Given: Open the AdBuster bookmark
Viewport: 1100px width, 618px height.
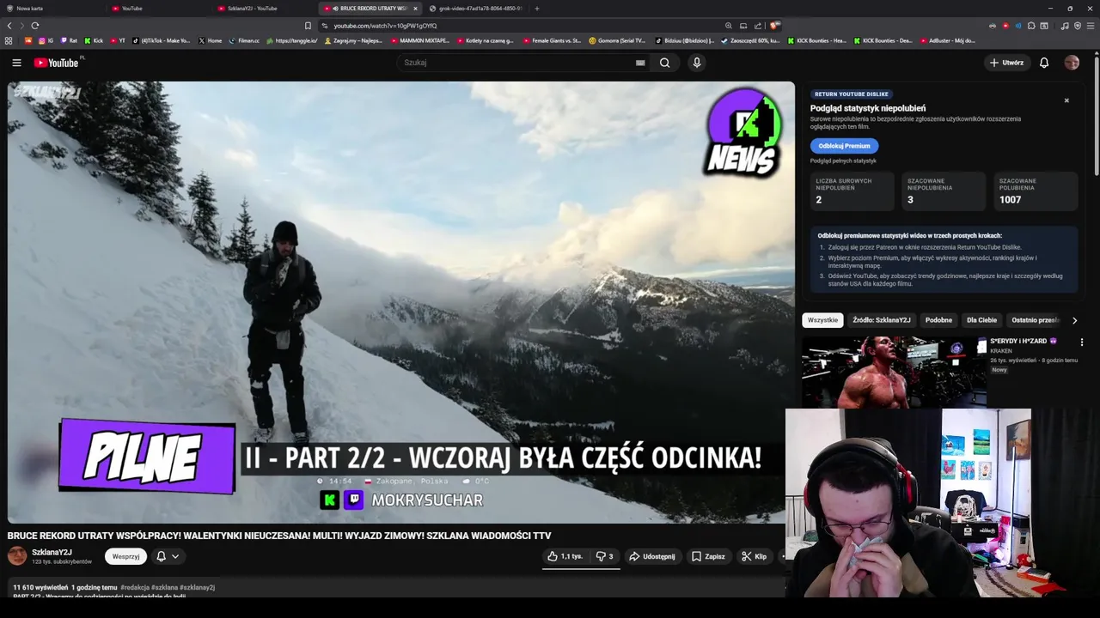Looking at the screenshot, I should click(x=947, y=40).
